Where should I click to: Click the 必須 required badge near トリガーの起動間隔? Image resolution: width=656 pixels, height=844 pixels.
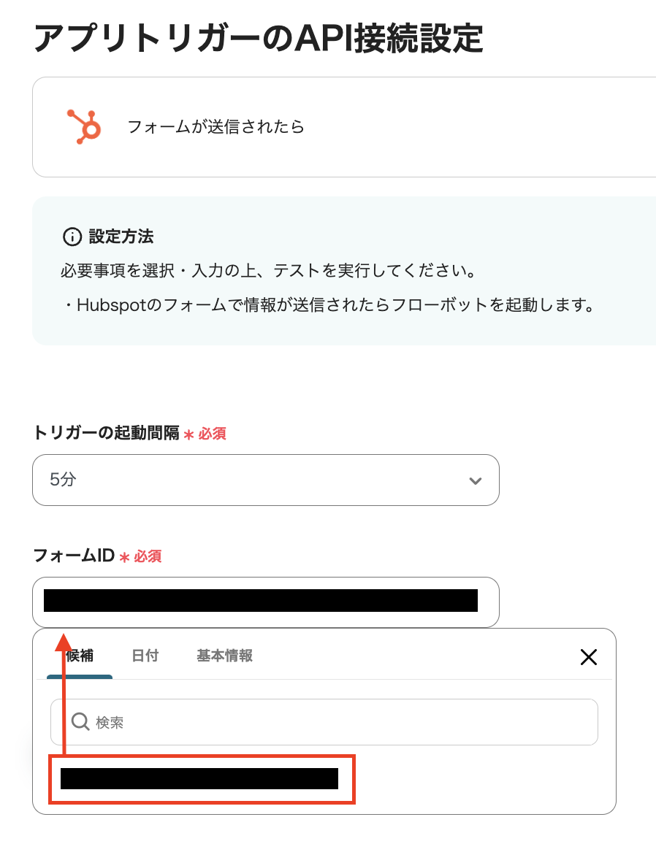pyautogui.click(x=211, y=434)
